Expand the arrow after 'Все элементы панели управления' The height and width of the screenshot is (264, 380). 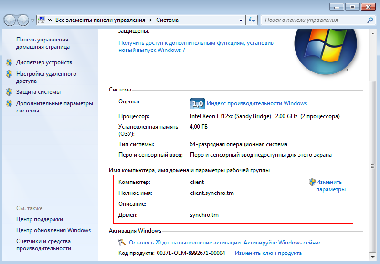(151, 20)
